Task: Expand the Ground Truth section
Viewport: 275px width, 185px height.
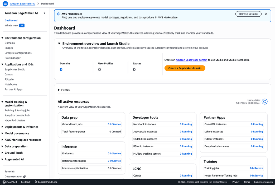Action: 2,153
